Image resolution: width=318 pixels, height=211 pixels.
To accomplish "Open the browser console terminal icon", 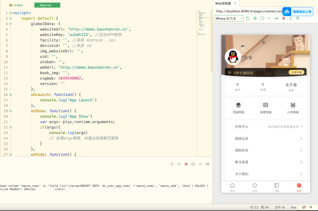I will coord(262,18).
